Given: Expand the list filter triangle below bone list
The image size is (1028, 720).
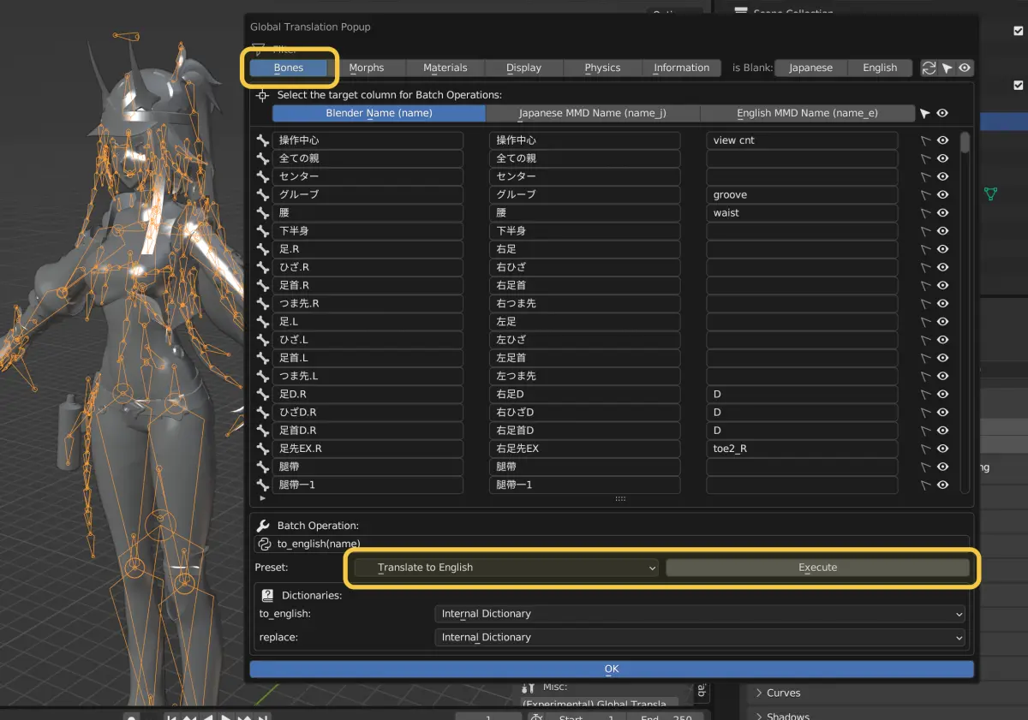Looking at the screenshot, I should click(262, 497).
